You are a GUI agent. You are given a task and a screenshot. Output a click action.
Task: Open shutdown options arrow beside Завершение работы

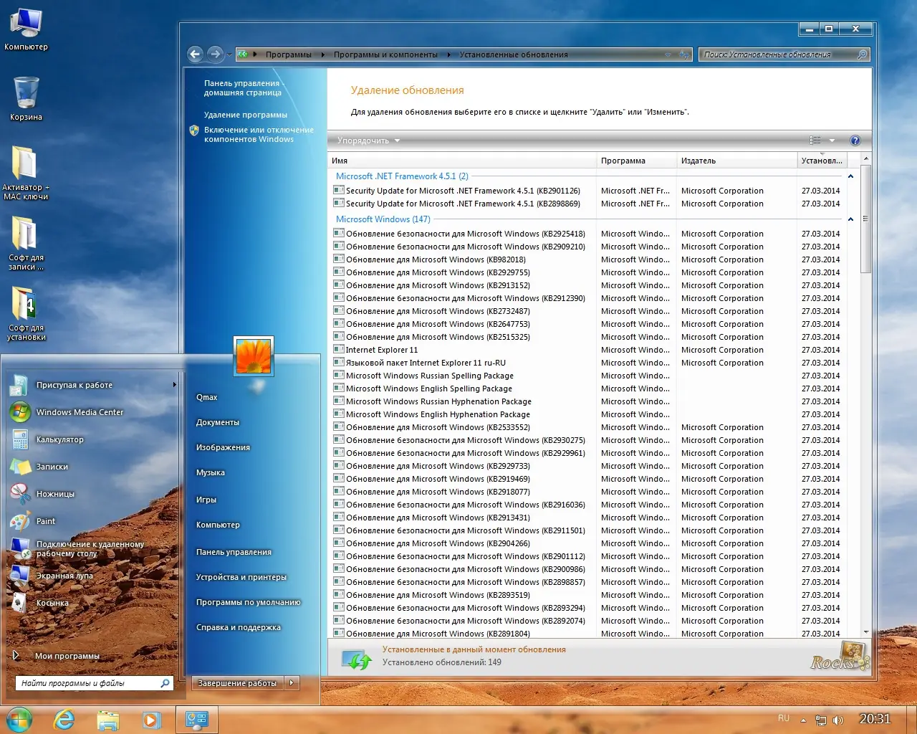(x=292, y=683)
